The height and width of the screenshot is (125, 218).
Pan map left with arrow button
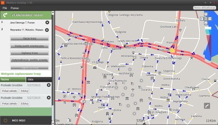coord(202,19)
